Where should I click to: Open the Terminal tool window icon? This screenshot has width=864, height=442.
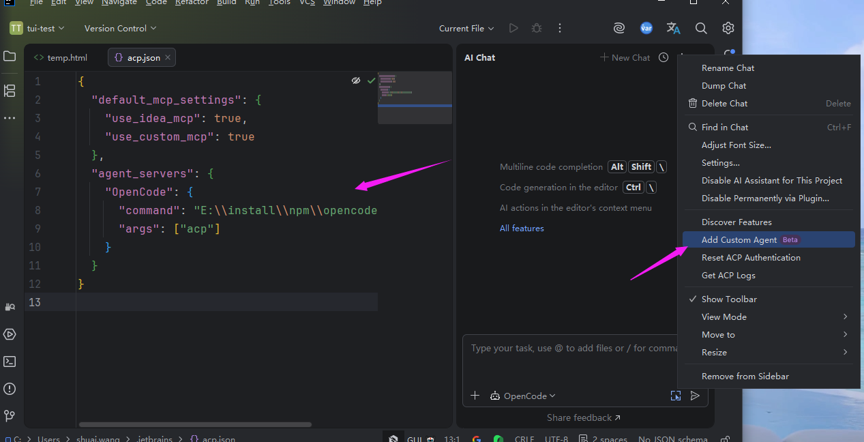click(x=10, y=362)
